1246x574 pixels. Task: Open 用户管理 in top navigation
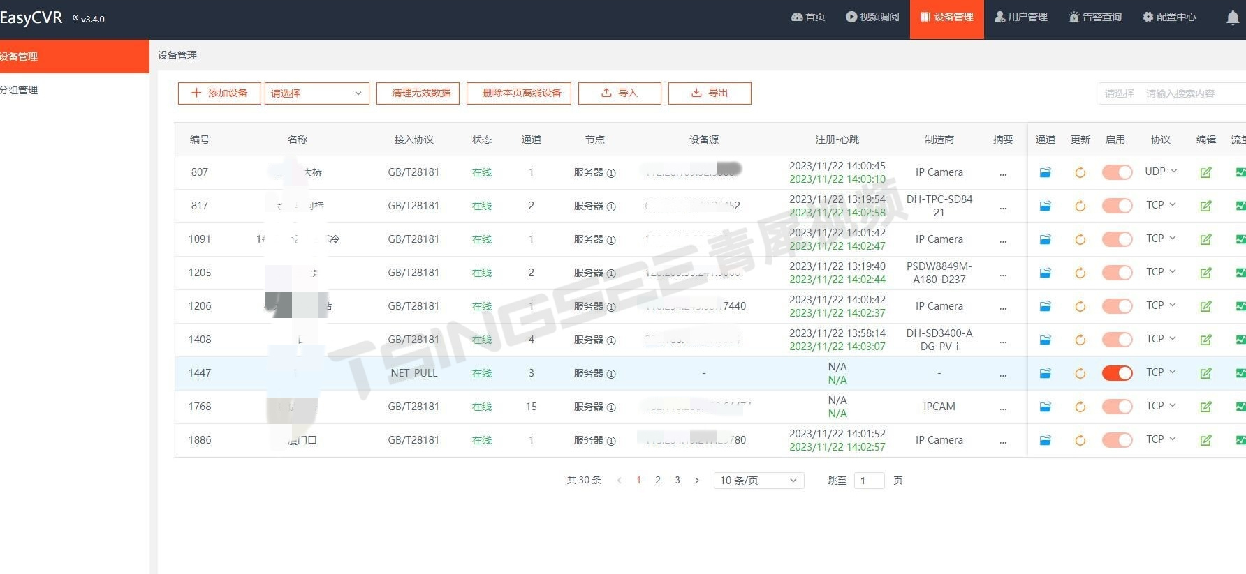tap(1021, 17)
